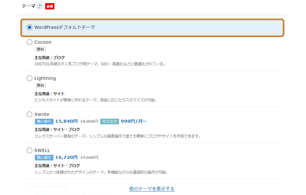Image resolution: width=306 pixels, height=195 pixels.
Task: Click the Xwrite 買い切り label
Action: point(44,122)
